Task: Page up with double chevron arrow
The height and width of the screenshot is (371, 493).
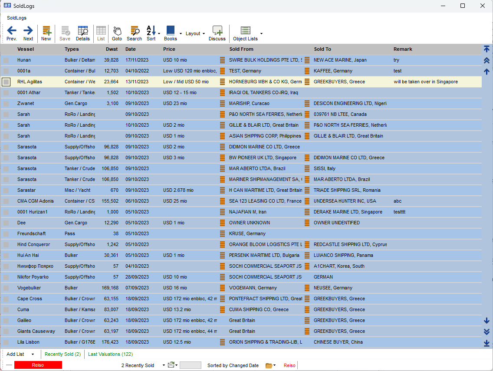Action: 487,60
